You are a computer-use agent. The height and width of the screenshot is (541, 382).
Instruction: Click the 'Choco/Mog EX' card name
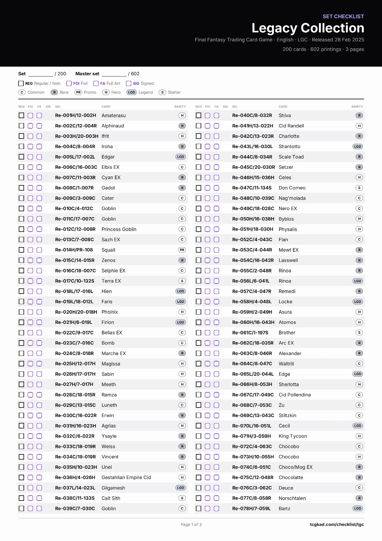point(295,467)
